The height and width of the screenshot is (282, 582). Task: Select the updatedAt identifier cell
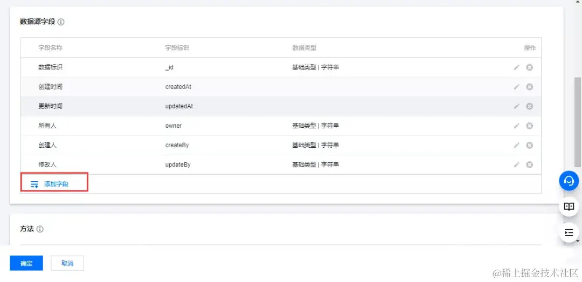coord(179,106)
